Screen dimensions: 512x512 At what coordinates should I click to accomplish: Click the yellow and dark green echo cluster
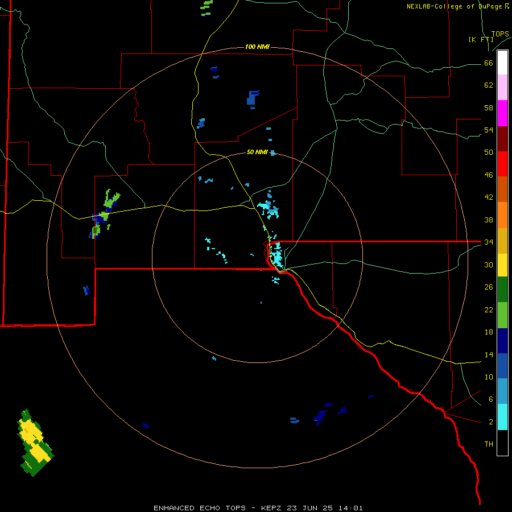pos(35,443)
